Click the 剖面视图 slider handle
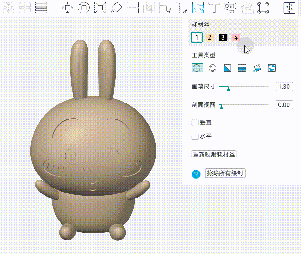The height and width of the screenshot is (254, 301). click(222, 107)
